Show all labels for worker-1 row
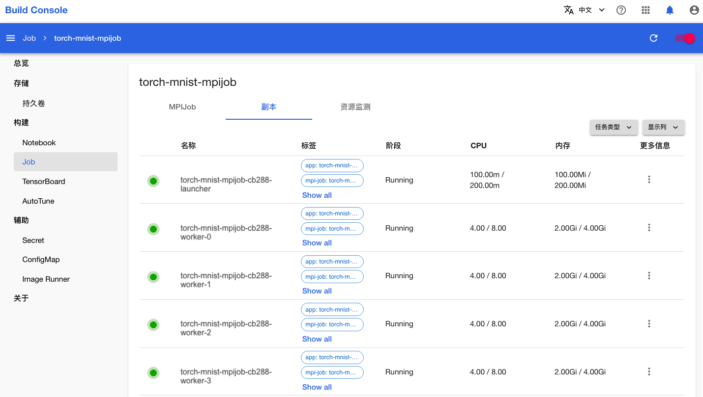 click(x=317, y=291)
